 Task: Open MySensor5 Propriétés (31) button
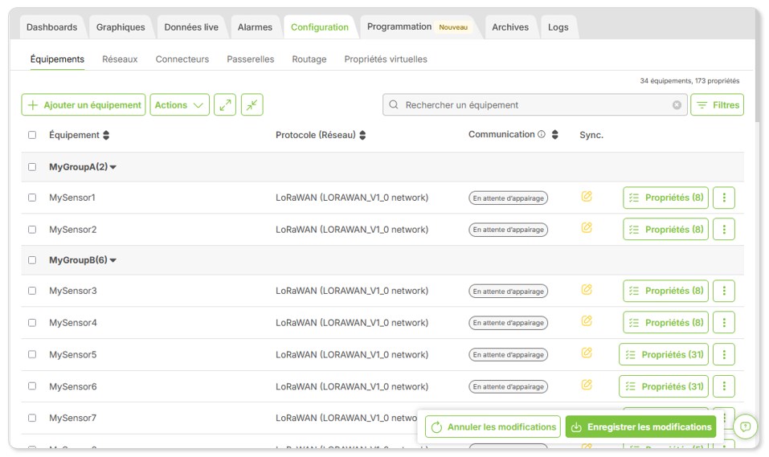coord(664,354)
